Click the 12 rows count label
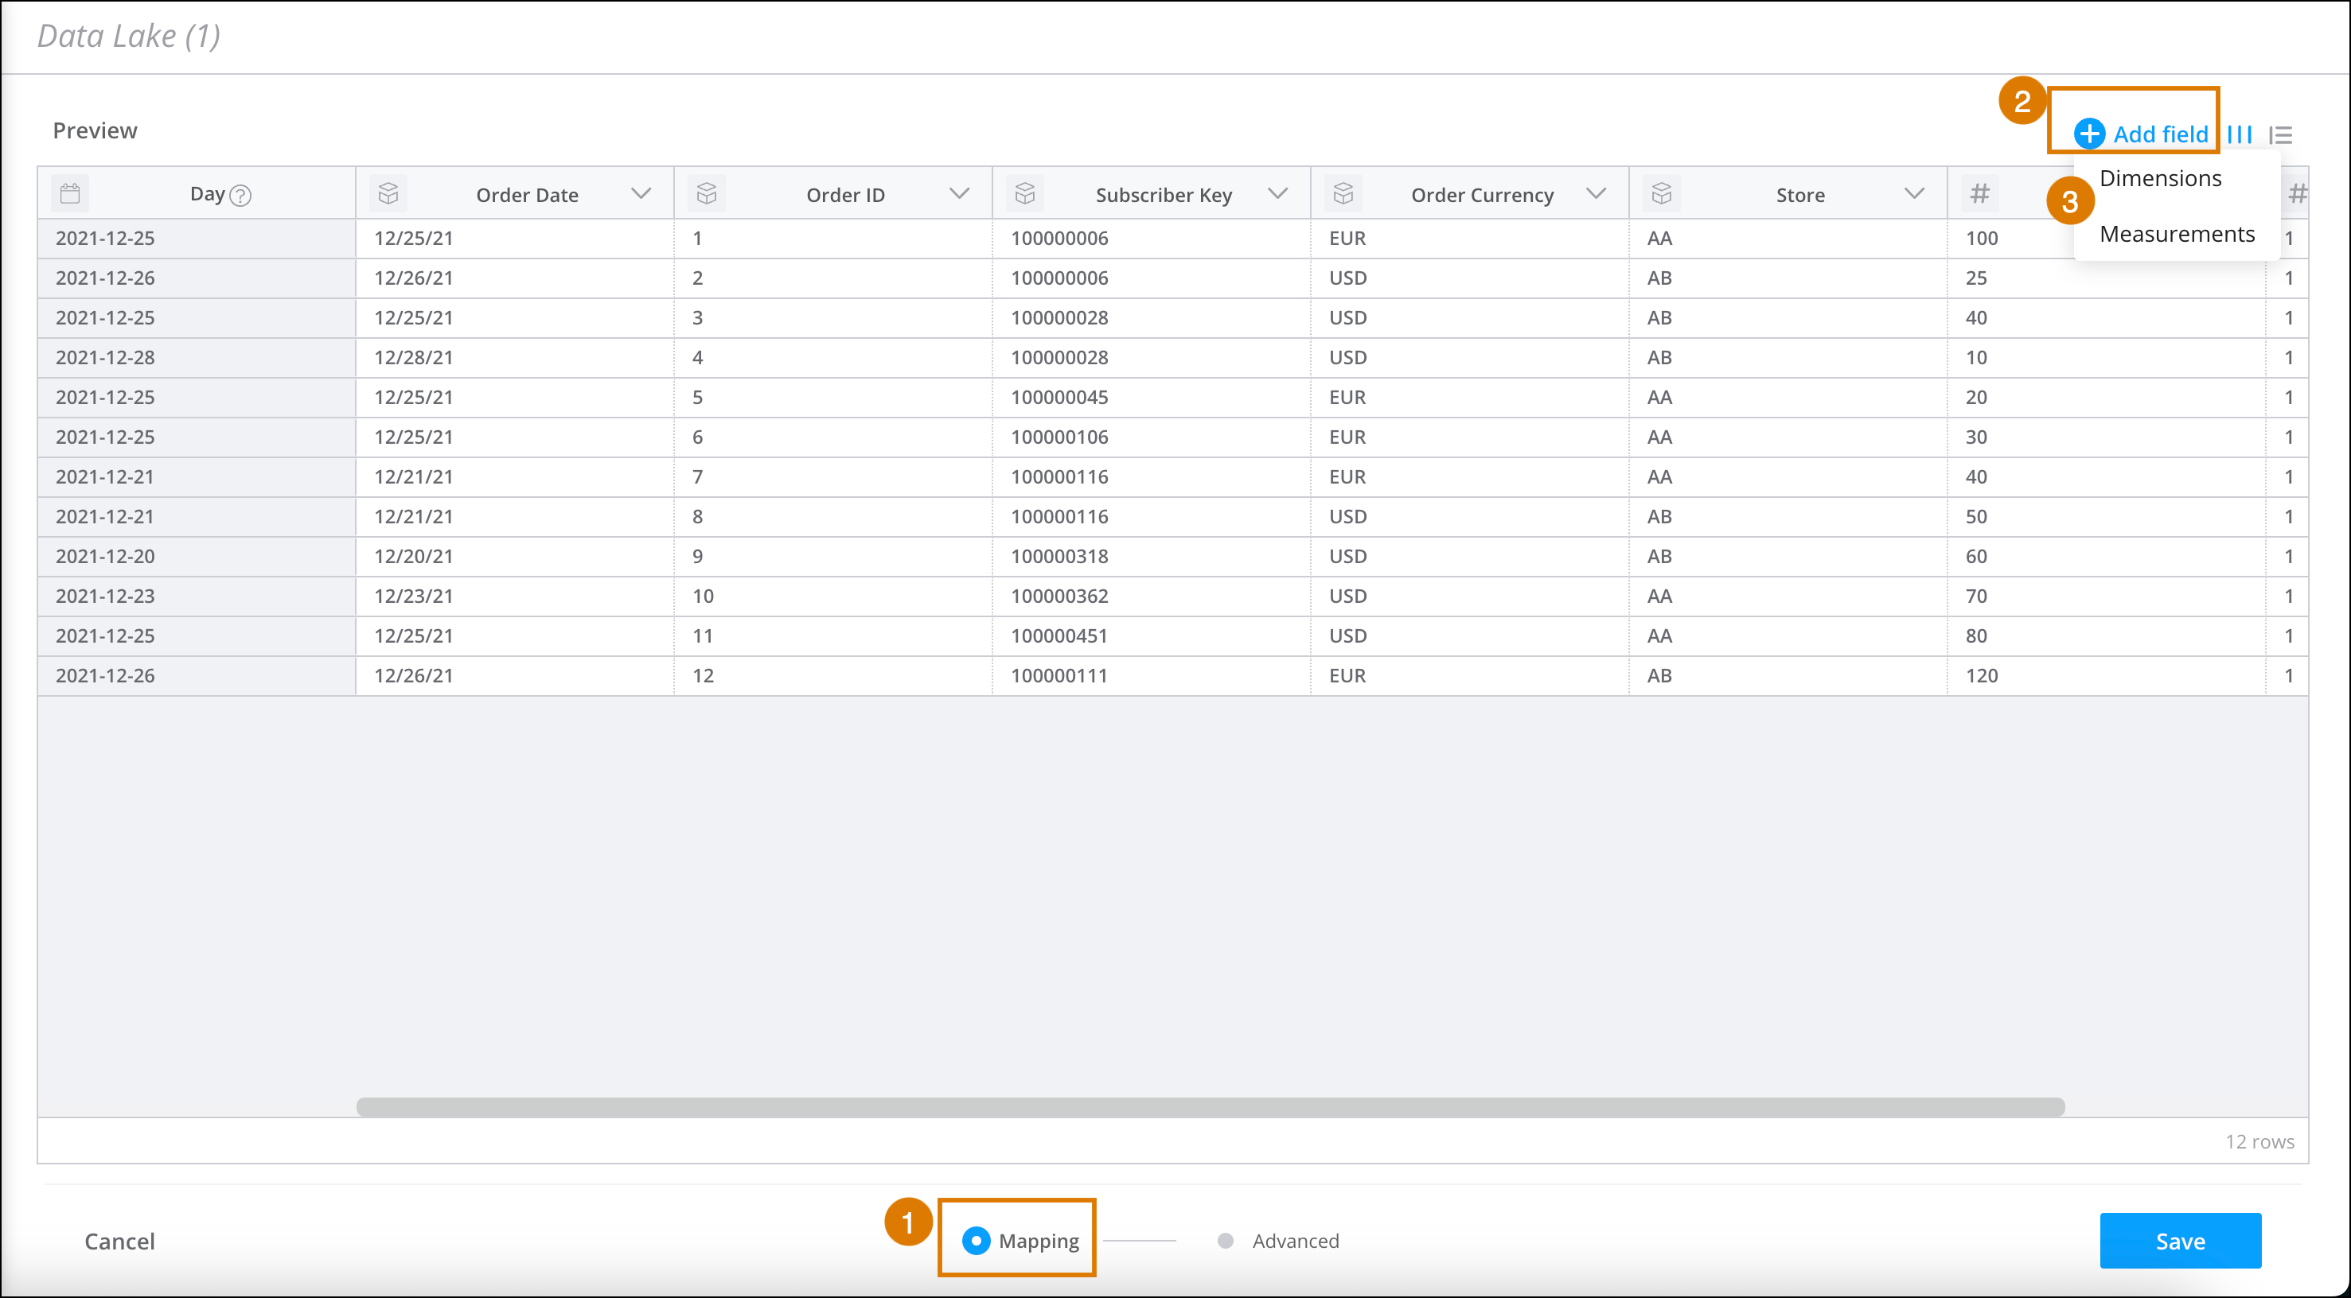The height and width of the screenshot is (1298, 2351). [2259, 1141]
